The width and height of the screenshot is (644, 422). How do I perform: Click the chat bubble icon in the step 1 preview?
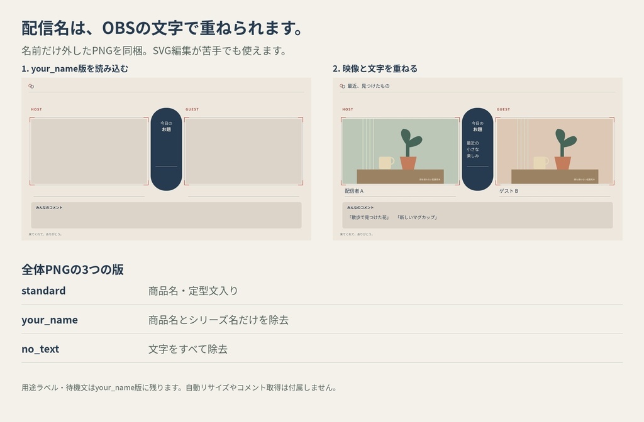31,86
